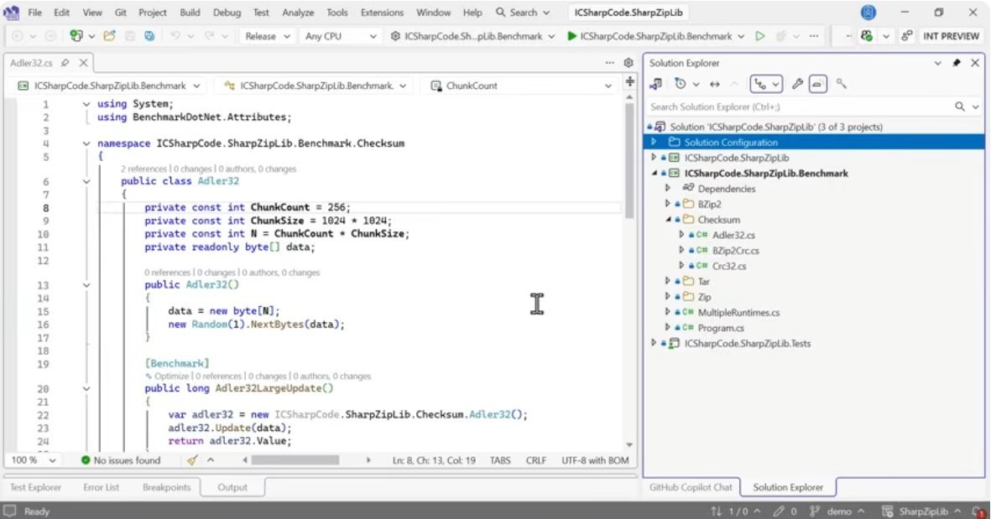
Task: Click the INT PREVIEW button
Action: pos(951,36)
